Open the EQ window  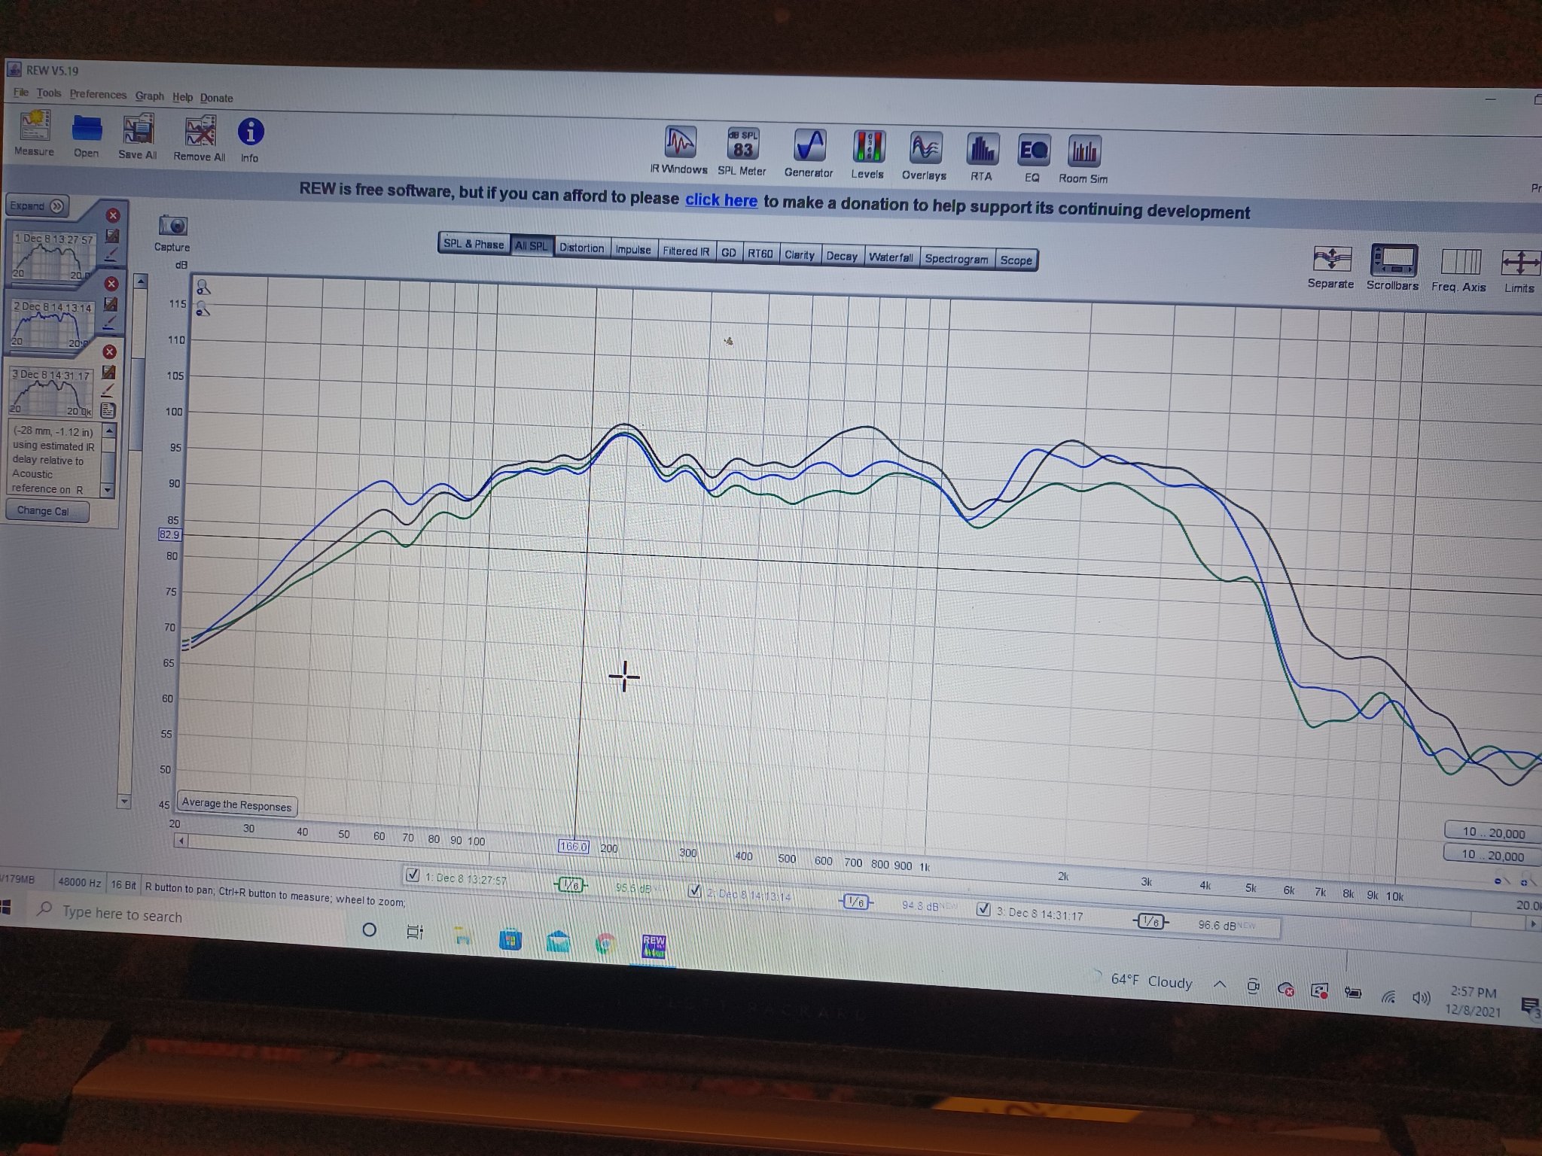click(1033, 159)
